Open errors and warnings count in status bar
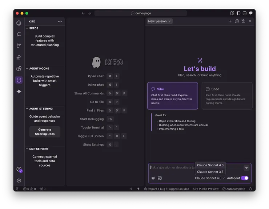 29,189
